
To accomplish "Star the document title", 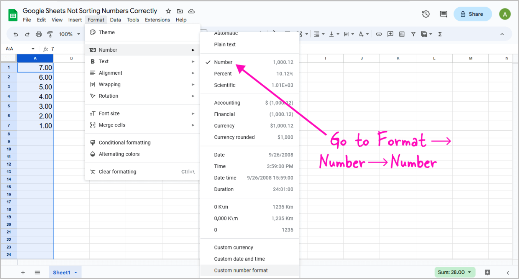I will tap(168, 11).
